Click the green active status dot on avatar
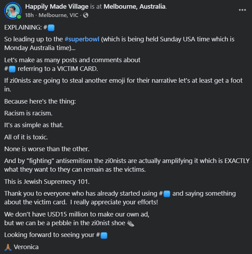Image resolution: width=252 pixels, height=254 pixels. click(x=19, y=16)
